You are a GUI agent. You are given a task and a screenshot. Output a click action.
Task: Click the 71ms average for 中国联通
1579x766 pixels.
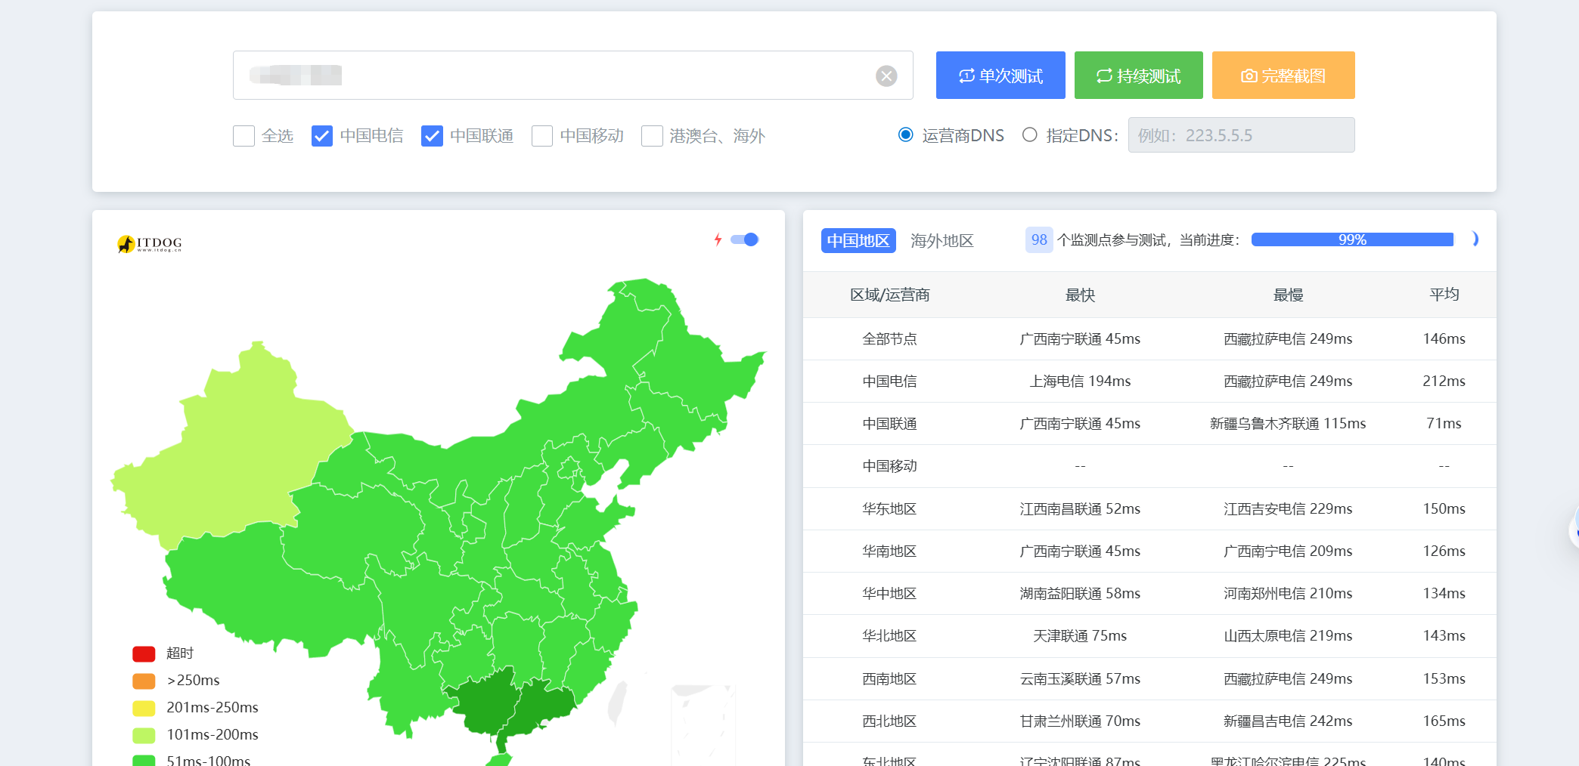1444,424
